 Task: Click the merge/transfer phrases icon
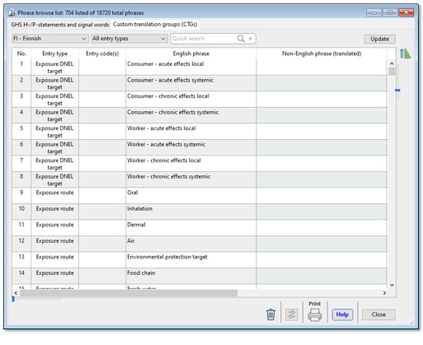[291, 315]
